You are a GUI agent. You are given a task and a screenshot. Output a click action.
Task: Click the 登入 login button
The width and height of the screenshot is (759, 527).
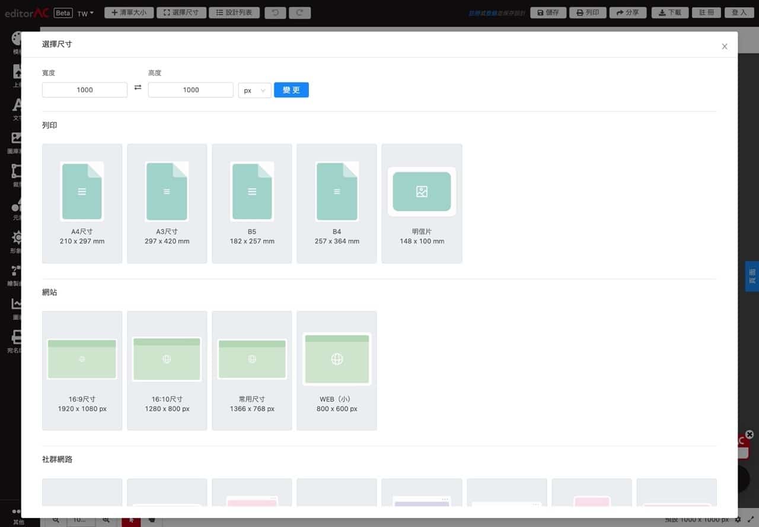(x=739, y=12)
